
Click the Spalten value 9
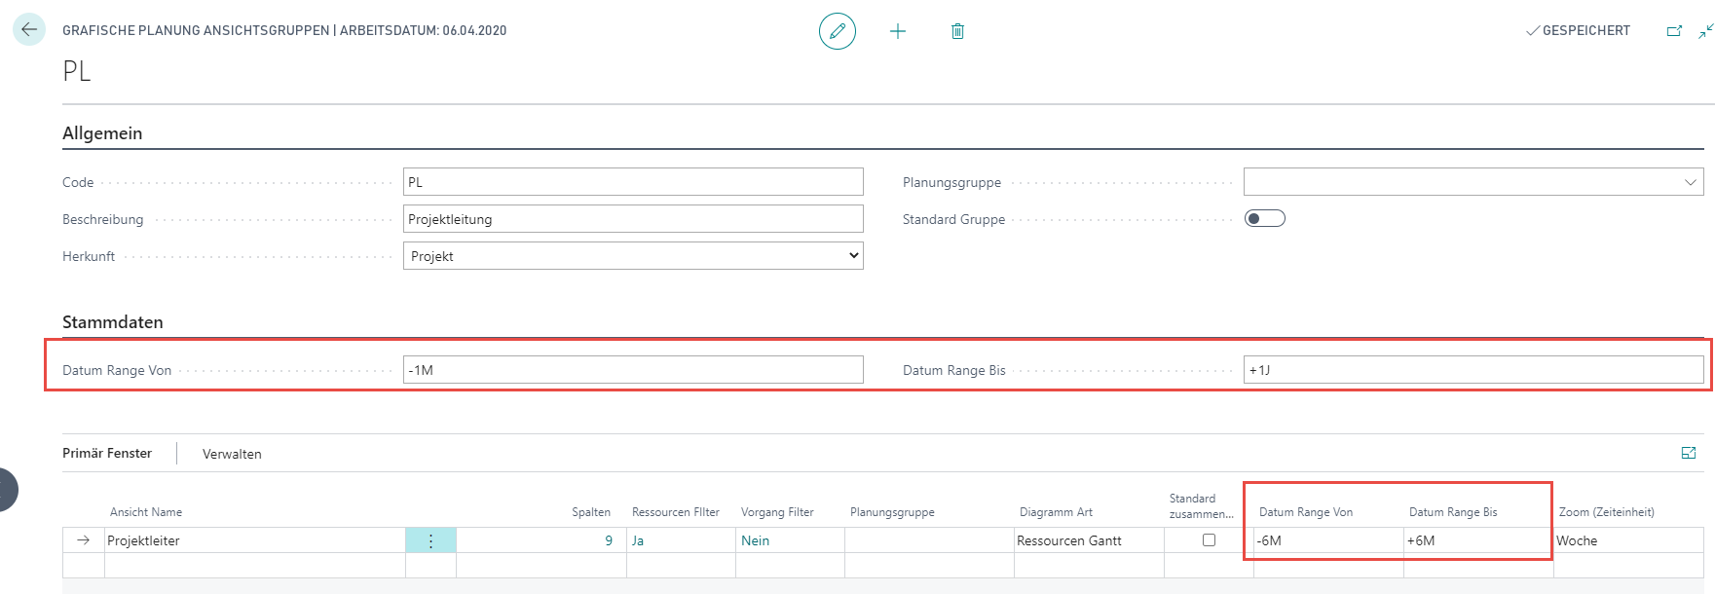point(609,540)
